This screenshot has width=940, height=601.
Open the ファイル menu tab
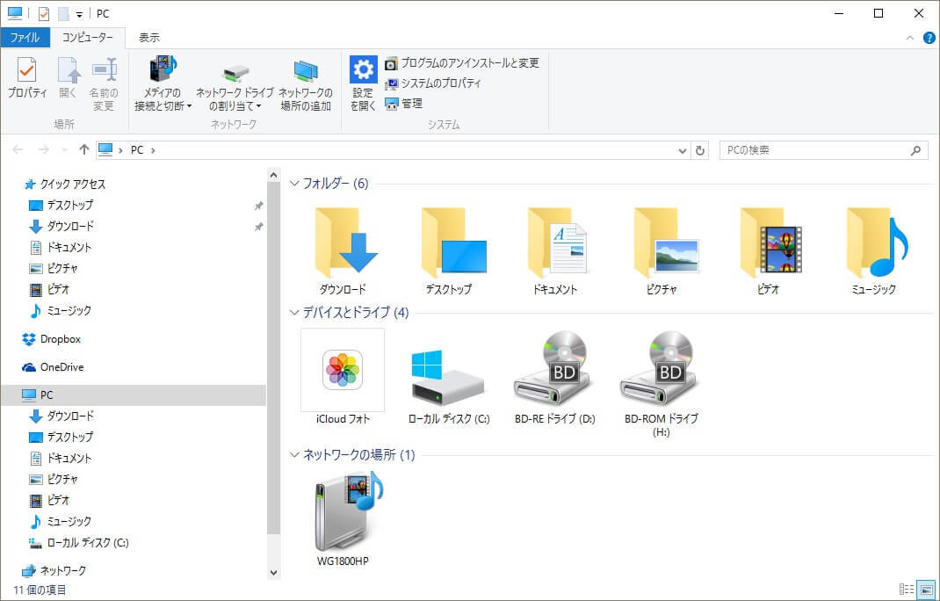point(25,38)
